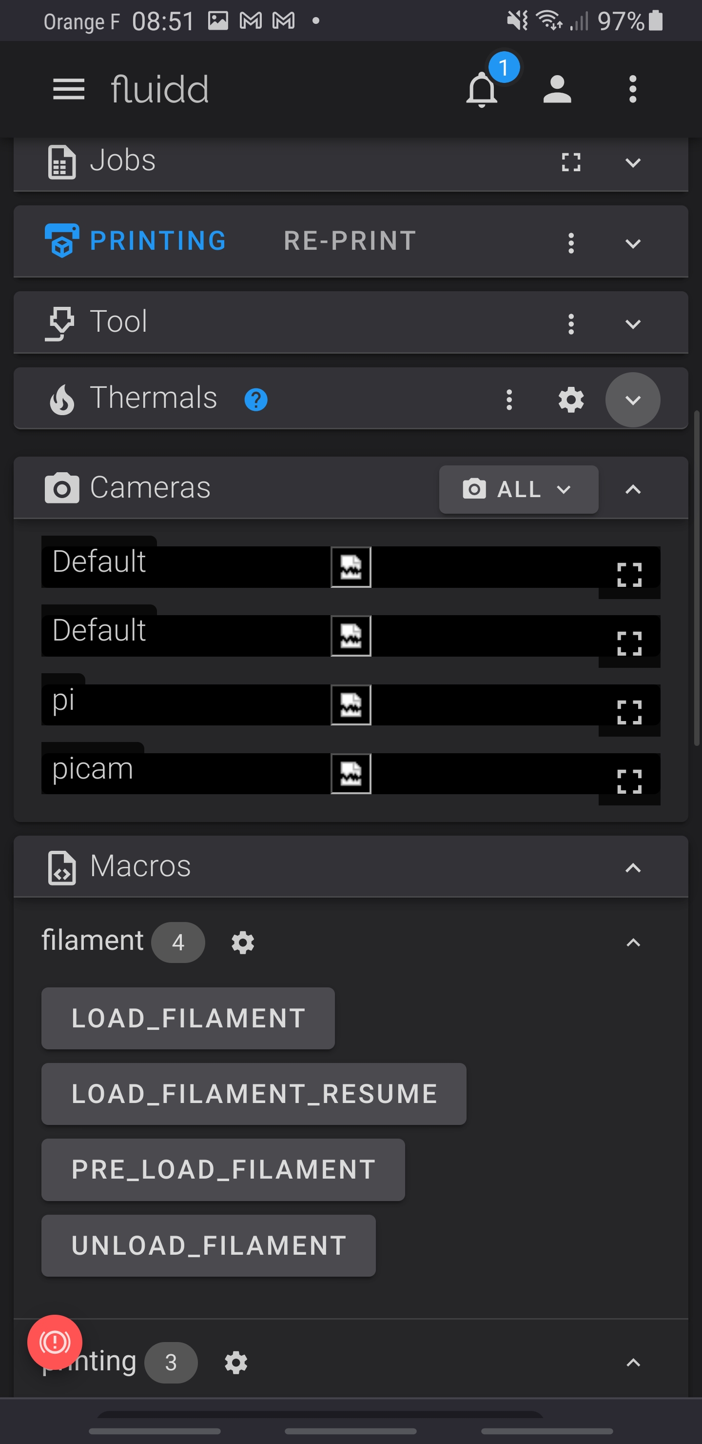The width and height of the screenshot is (702, 1444).
Task: Click the Thermals help question mark
Action: [255, 400]
